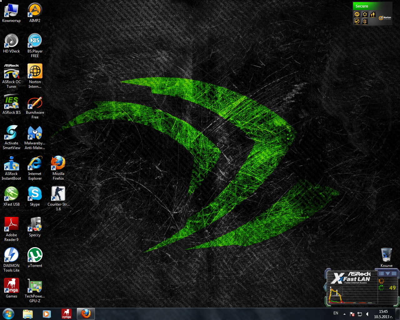Select the Кошче recycle bin

387,258
